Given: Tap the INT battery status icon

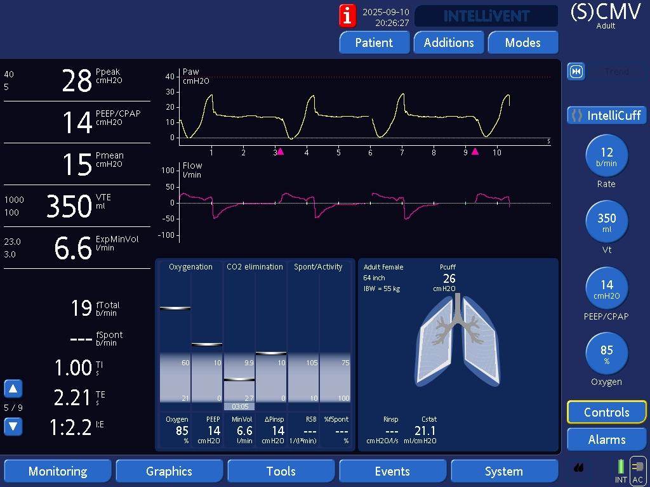Looking at the screenshot, I should [x=621, y=471].
